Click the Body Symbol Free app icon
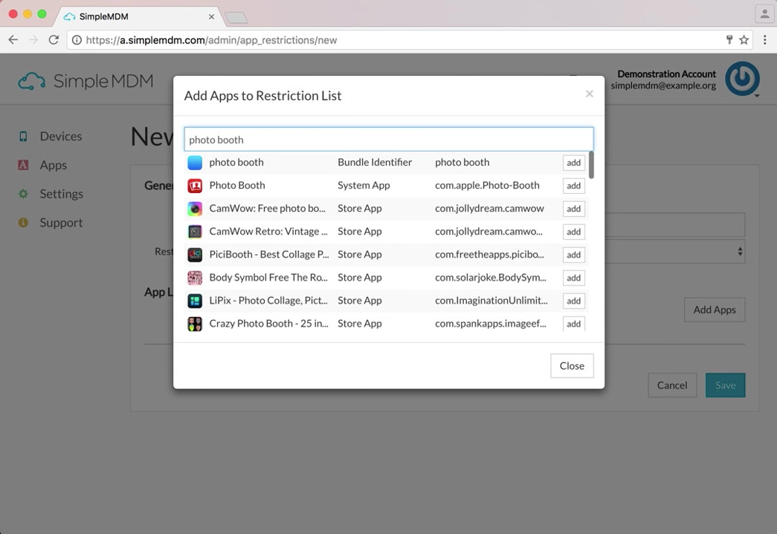This screenshot has width=777, height=534. coord(195,278)
